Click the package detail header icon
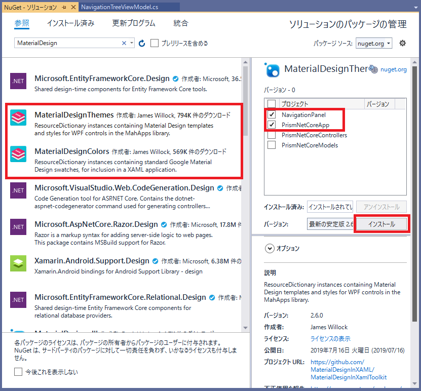This screenshot has width=421, height=391. [272, 70]
